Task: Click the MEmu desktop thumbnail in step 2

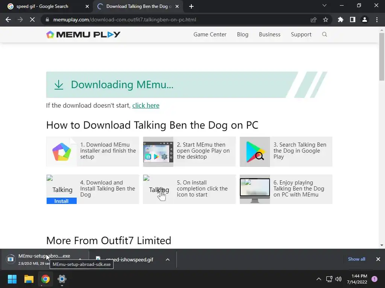Action: click(158, 151)
